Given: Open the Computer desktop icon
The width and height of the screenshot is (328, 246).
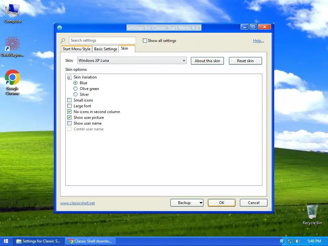Looking at the screenshot, I should pos(12,13).
